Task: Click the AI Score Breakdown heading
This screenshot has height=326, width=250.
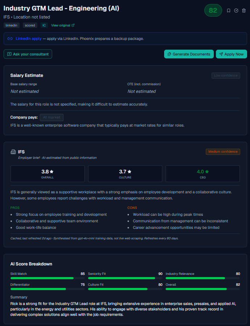Action: [x=31, y=264]
